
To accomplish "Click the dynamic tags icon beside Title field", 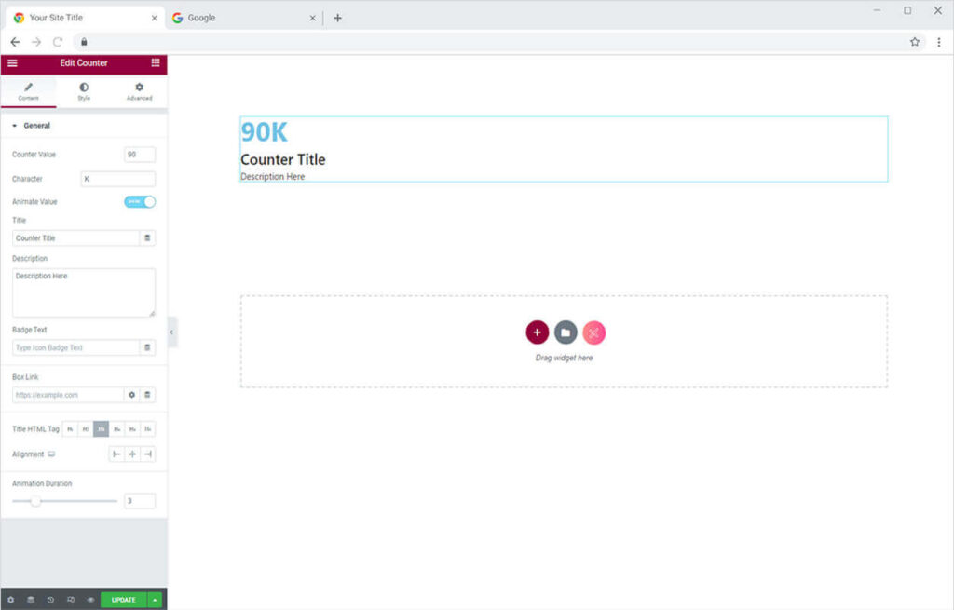I will [x=147, y=238].
